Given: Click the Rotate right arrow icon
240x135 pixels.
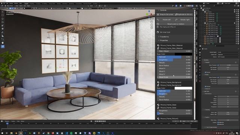Looking at the screenshot, I should pos(176,20).
